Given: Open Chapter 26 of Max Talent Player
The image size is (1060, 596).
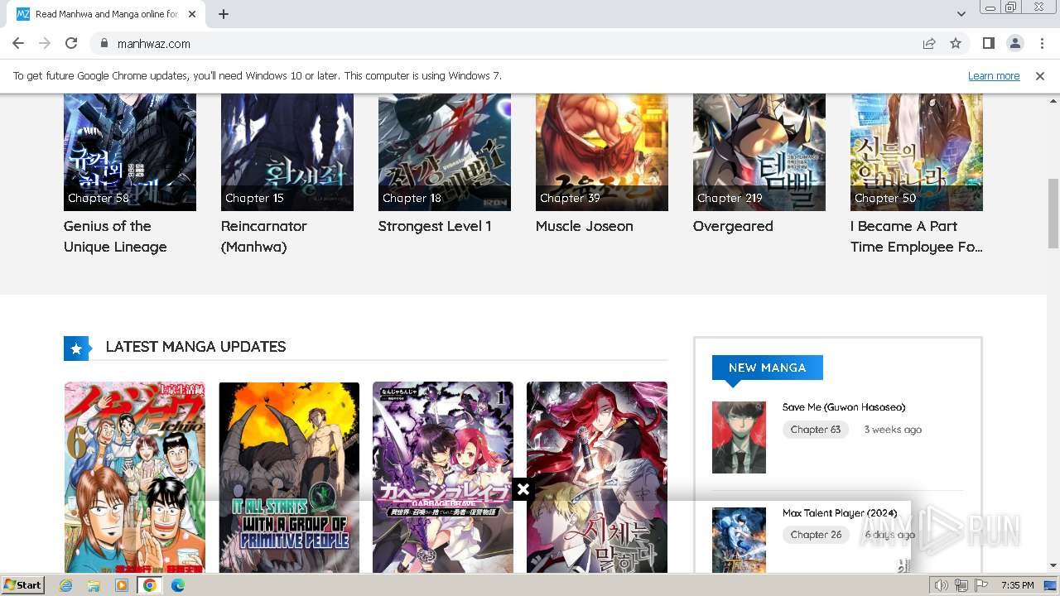Looking at the screenshot, I should coord(815,535).
